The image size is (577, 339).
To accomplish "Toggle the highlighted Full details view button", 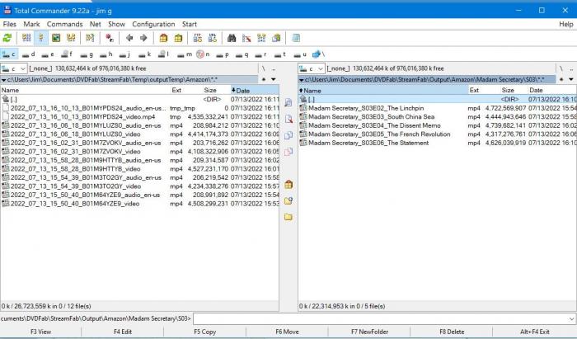I will click(x=42, y=38).
